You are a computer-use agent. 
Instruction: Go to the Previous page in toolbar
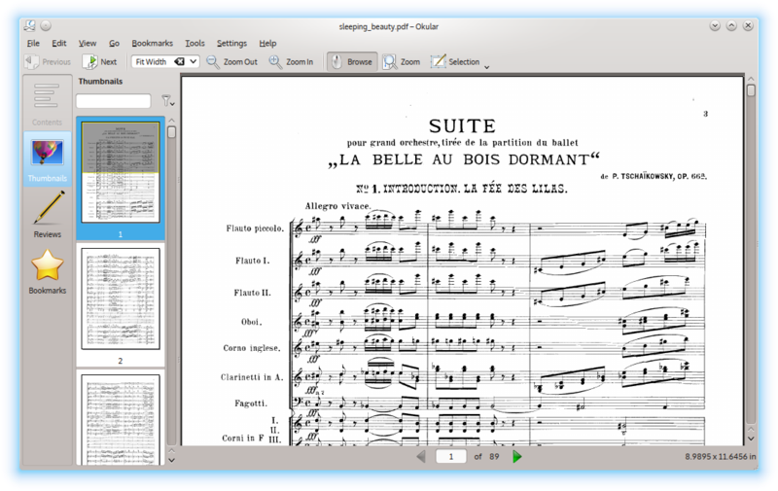click(48, 62)
